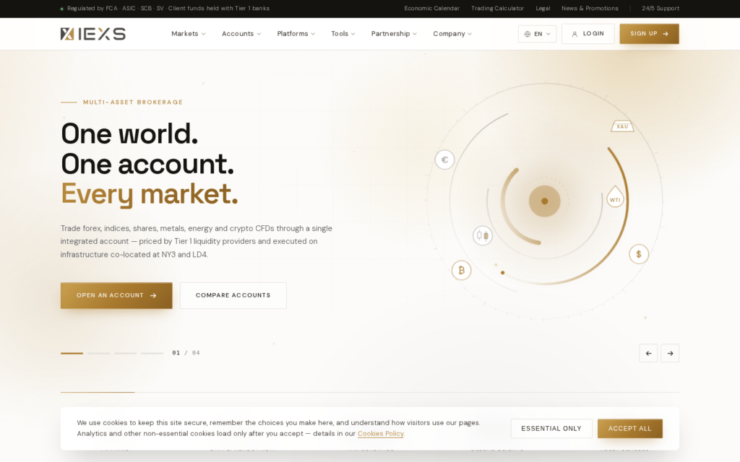Click the dollar sign icon
The height and width of the screenshot is (462, 740).
[639, 255]
